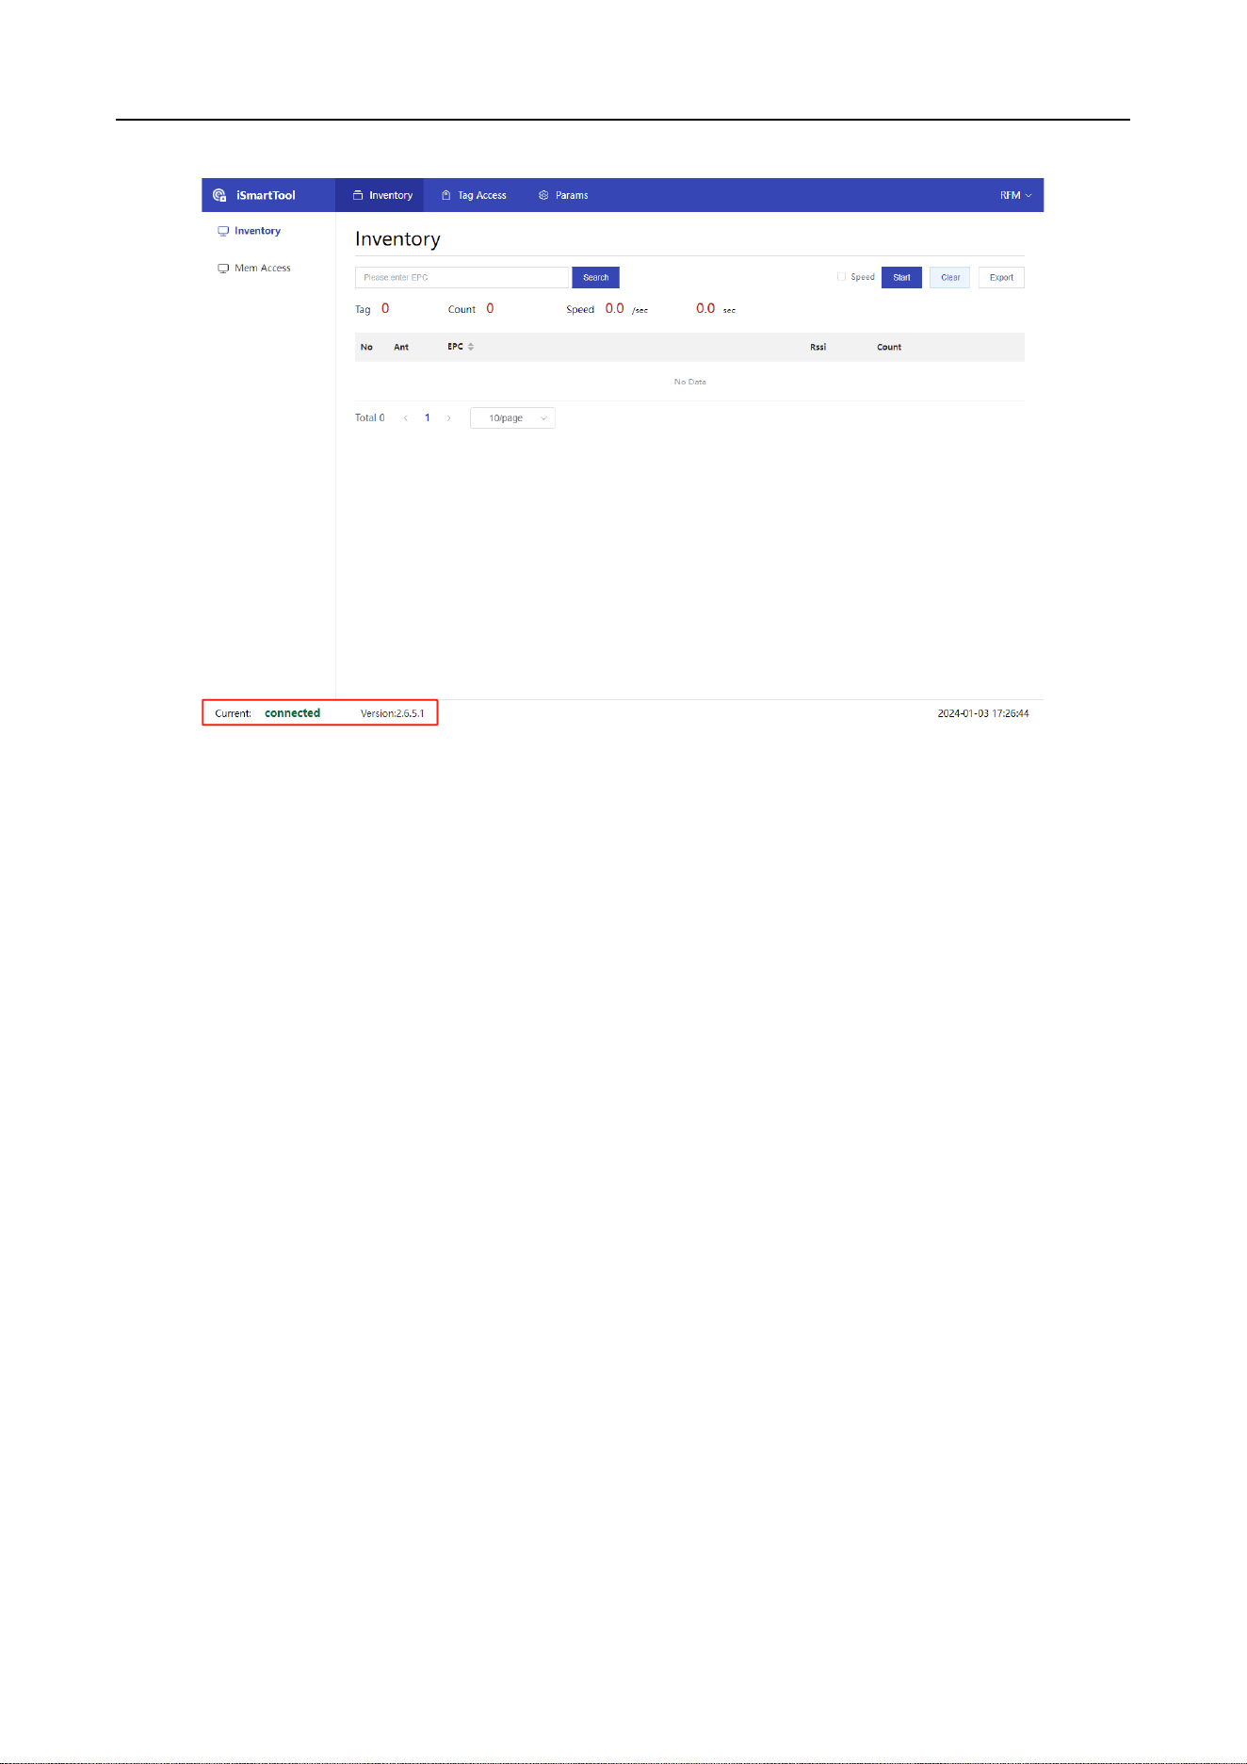The width and height of the screenshot is (1247, 1764).
Task: Click the Search button
Action: pos(595,277)
